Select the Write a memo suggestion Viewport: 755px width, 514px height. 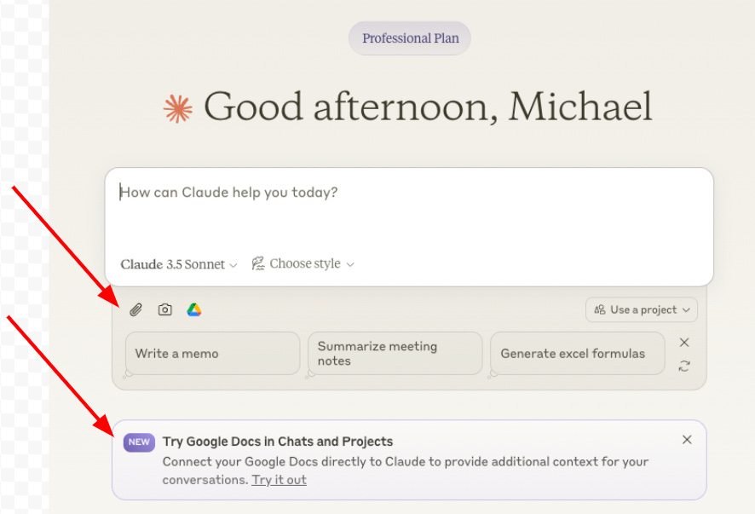coord(212,354)
